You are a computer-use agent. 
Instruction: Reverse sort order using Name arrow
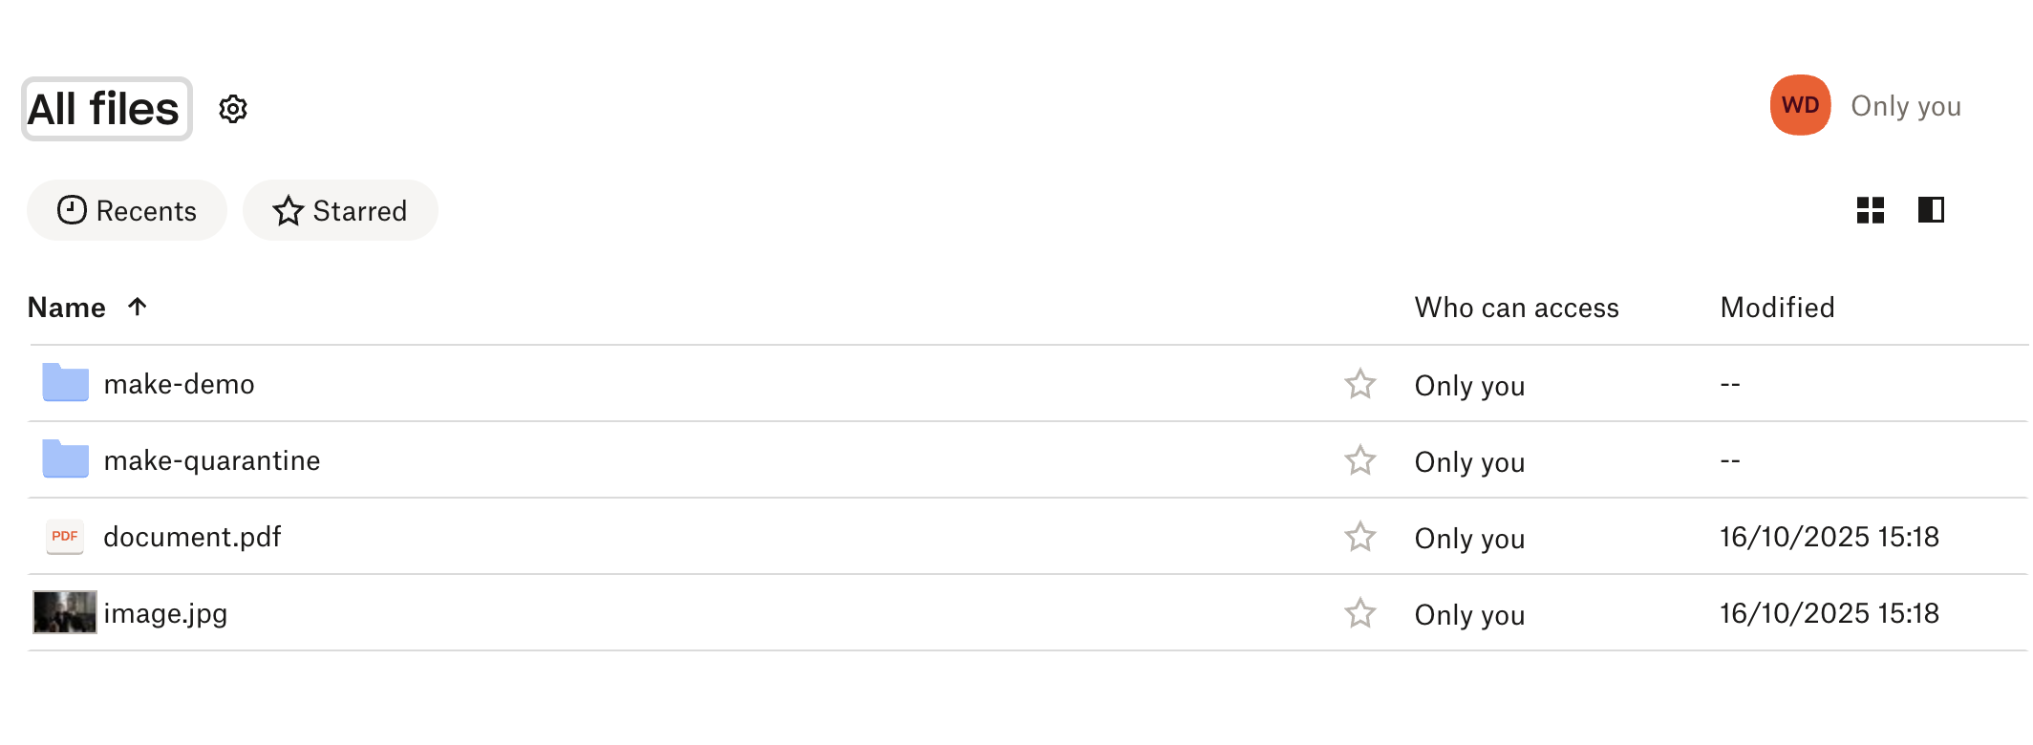click(x=138, y=307)
